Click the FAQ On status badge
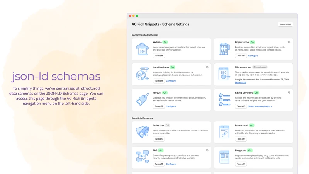Viewport: 309px width, 174px height. [x=161, y=150]
